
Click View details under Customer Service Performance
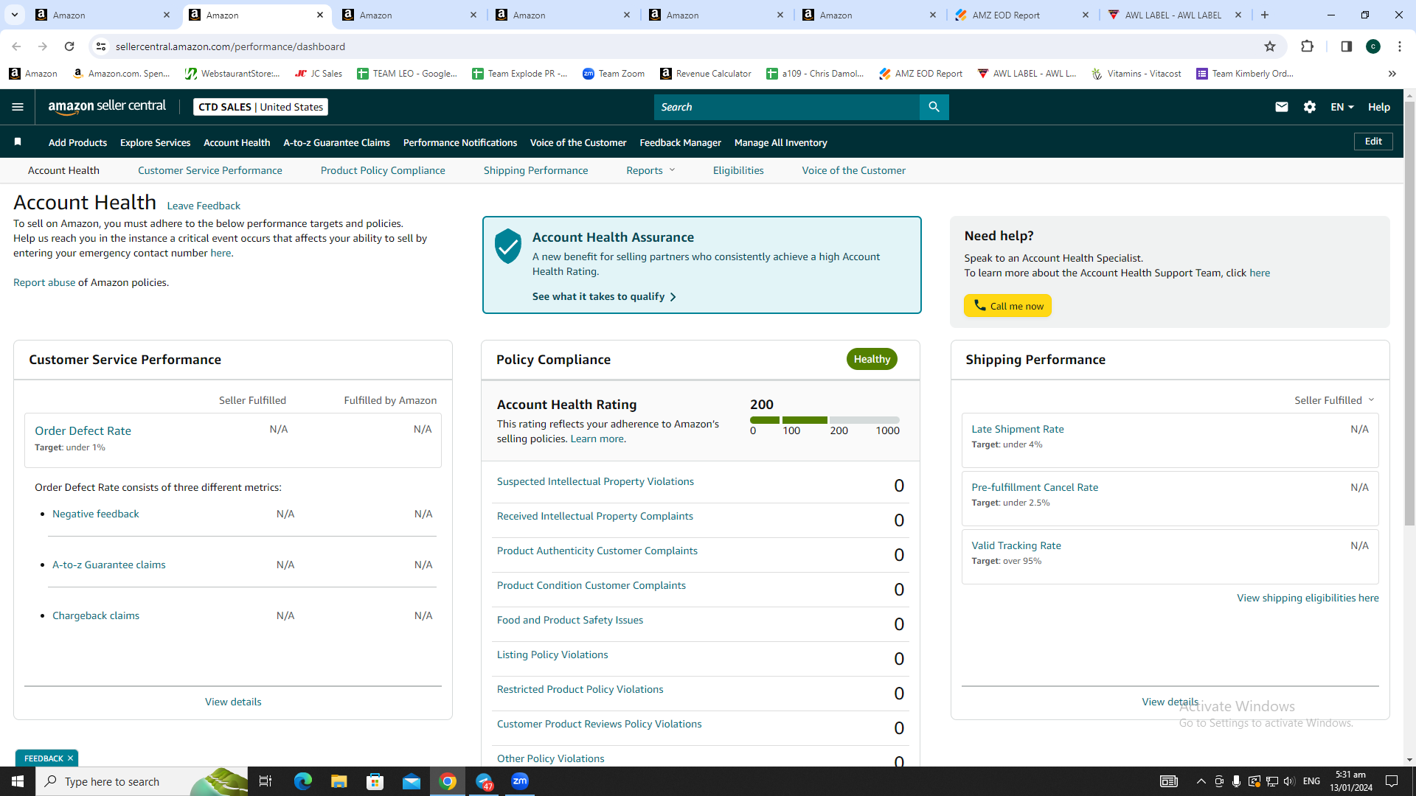click(233, 702)
